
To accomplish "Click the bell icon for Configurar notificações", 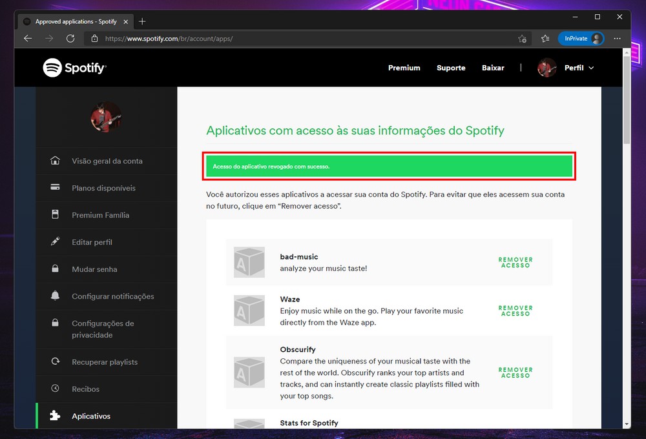I will [56, 296].
